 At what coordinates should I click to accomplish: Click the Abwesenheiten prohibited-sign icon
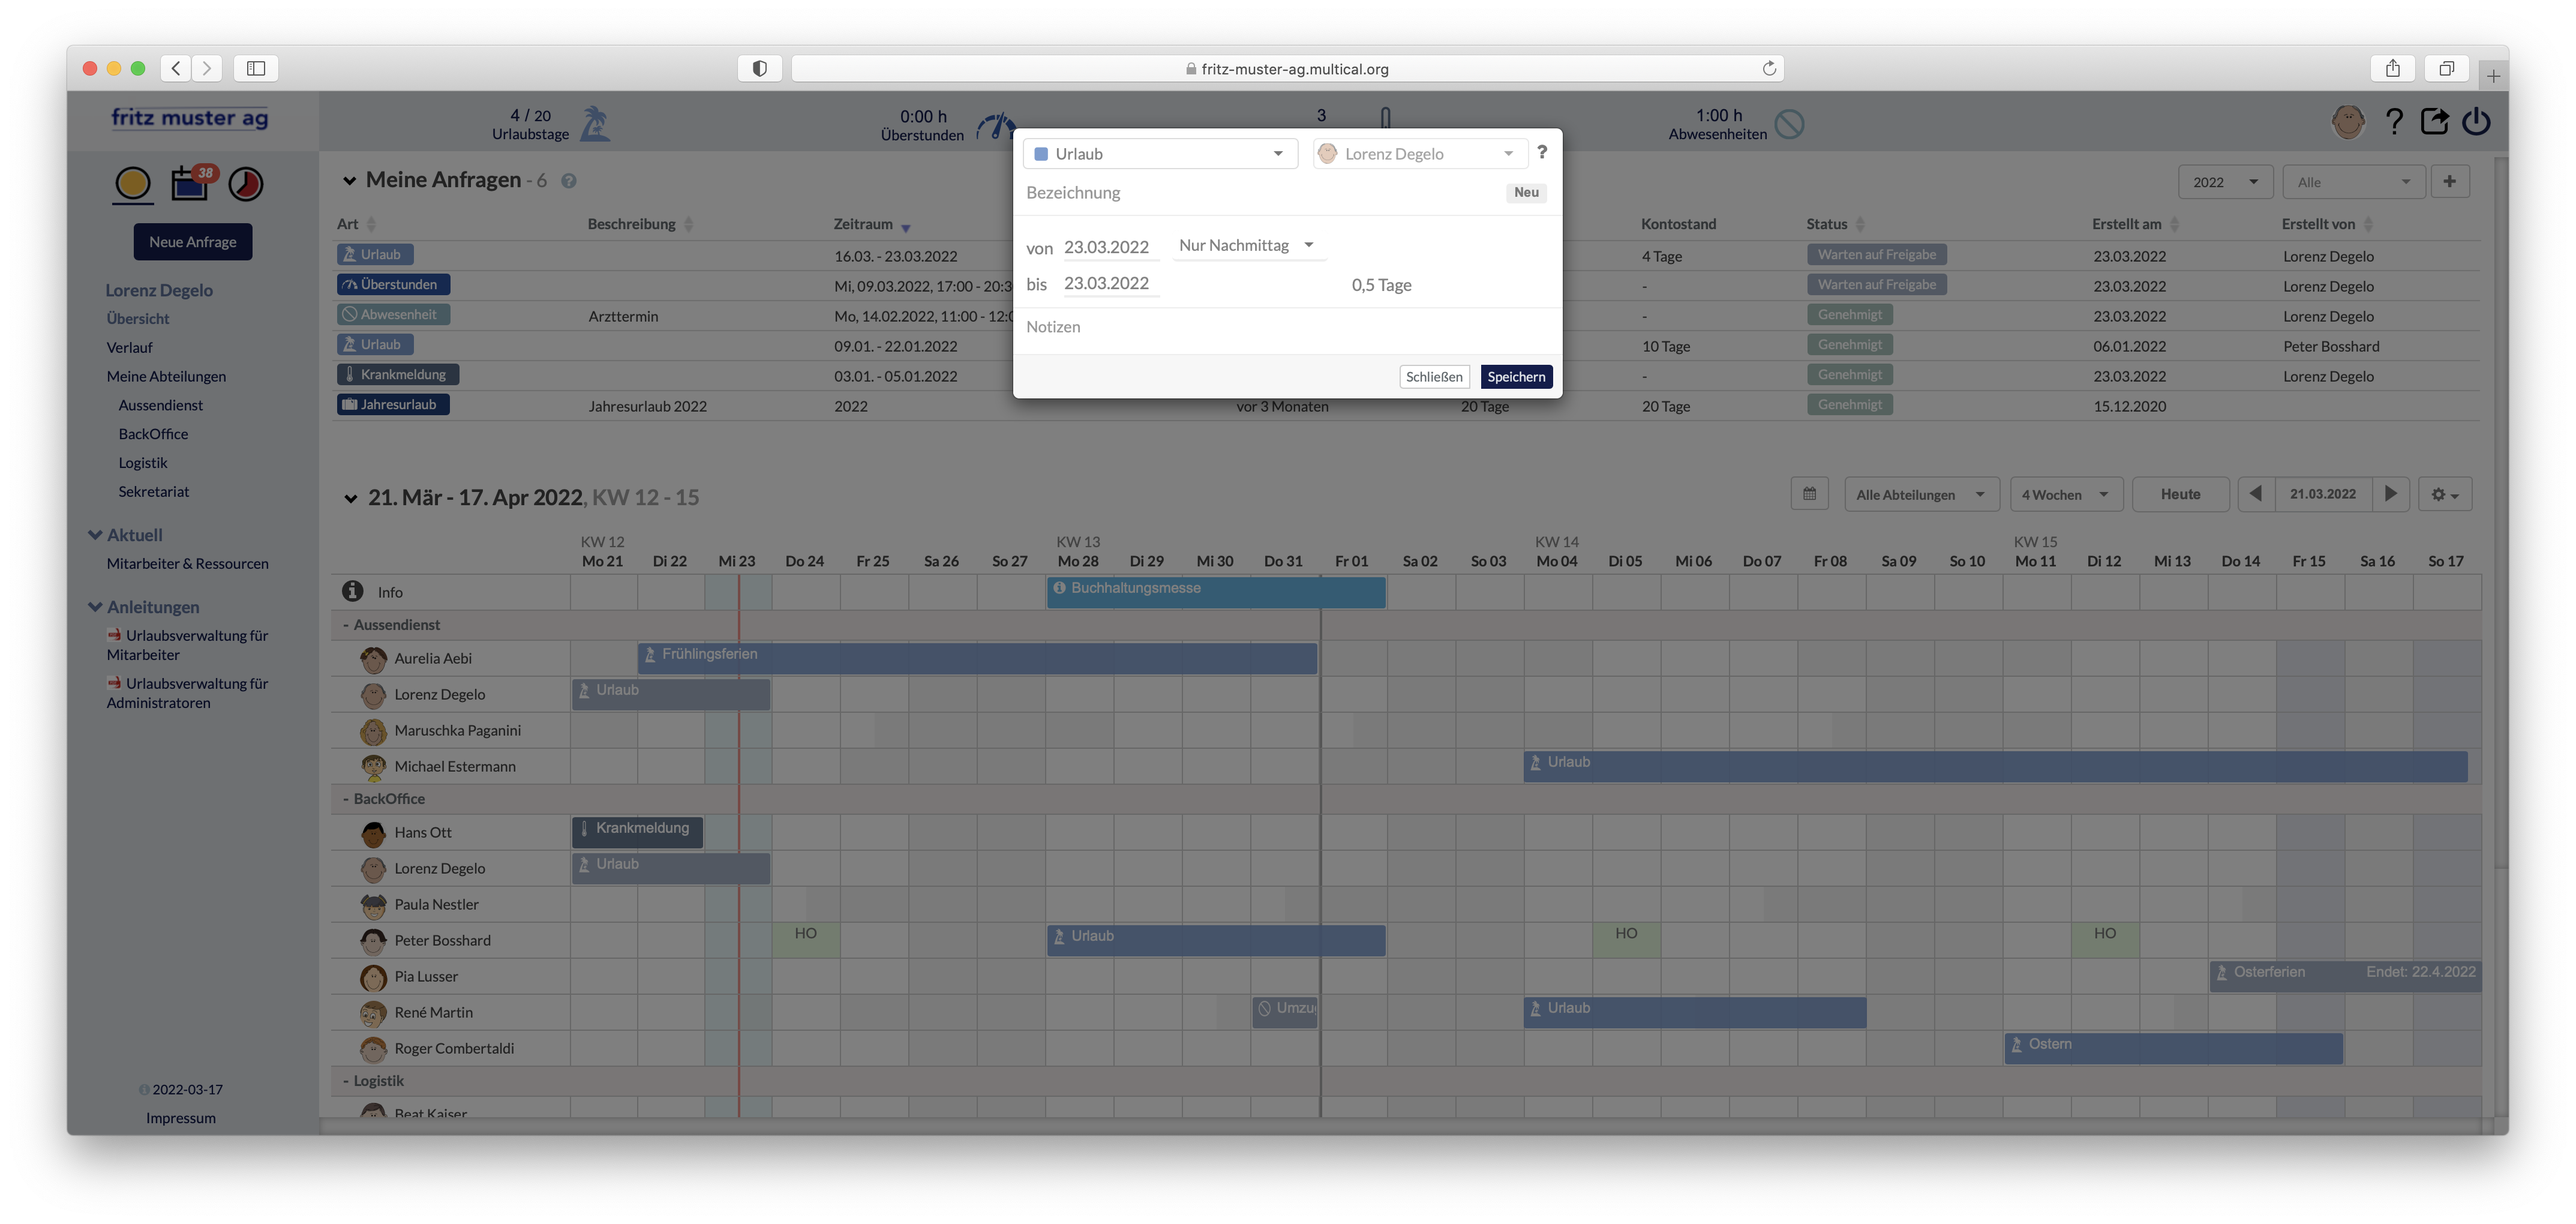pyautogui.click(x=1789, y=124)
